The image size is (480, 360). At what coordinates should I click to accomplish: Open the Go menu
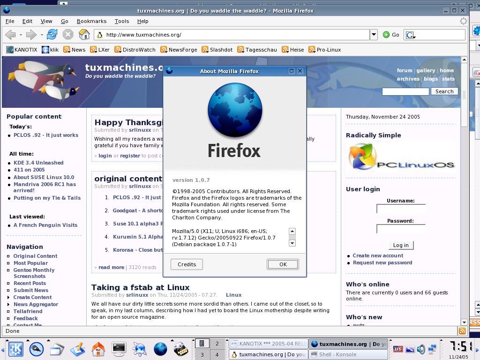tap(64, 21)
